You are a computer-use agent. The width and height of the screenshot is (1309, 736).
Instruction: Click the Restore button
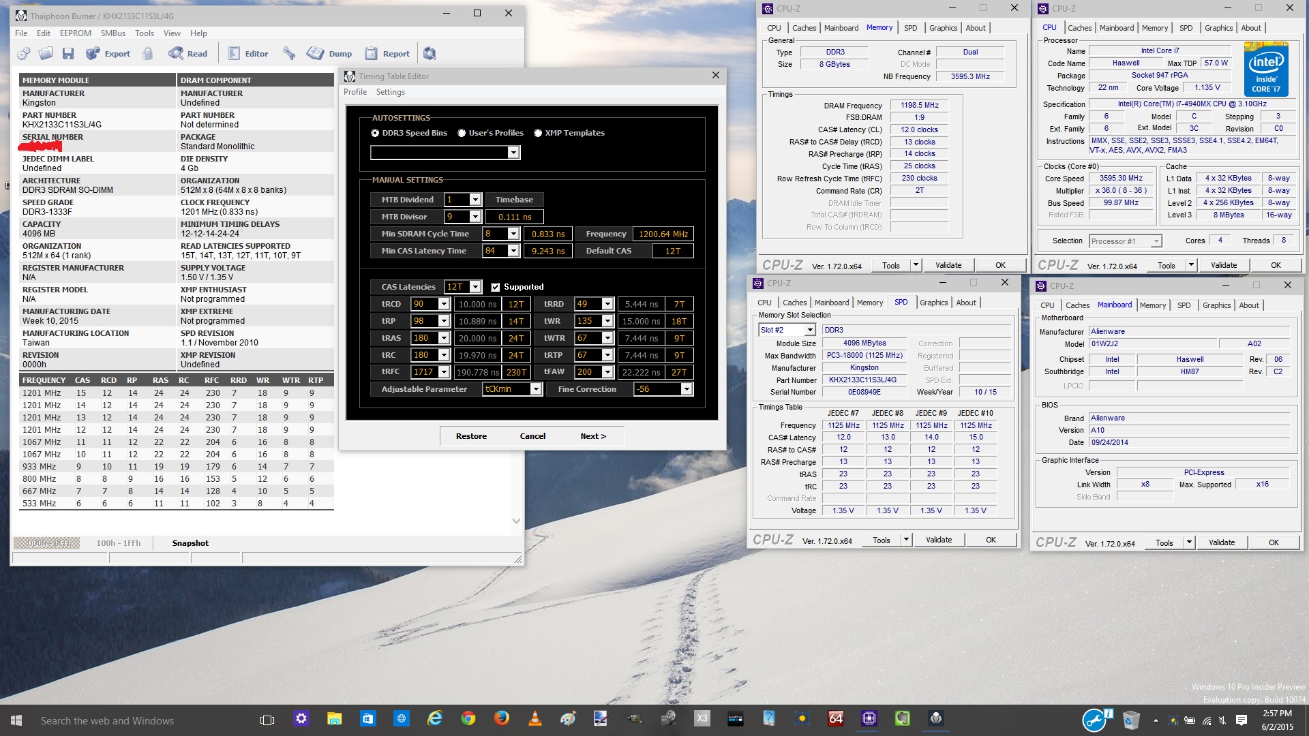[x=471, y=436]
